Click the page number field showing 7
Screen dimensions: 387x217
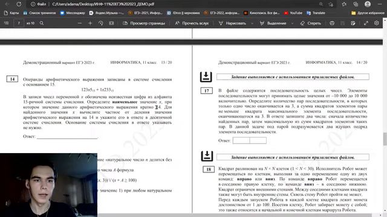point(19,23)
